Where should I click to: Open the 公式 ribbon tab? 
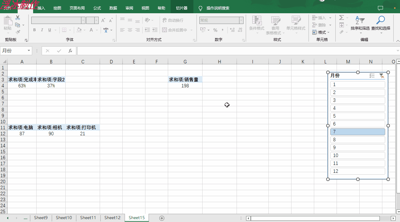[97, 8]
